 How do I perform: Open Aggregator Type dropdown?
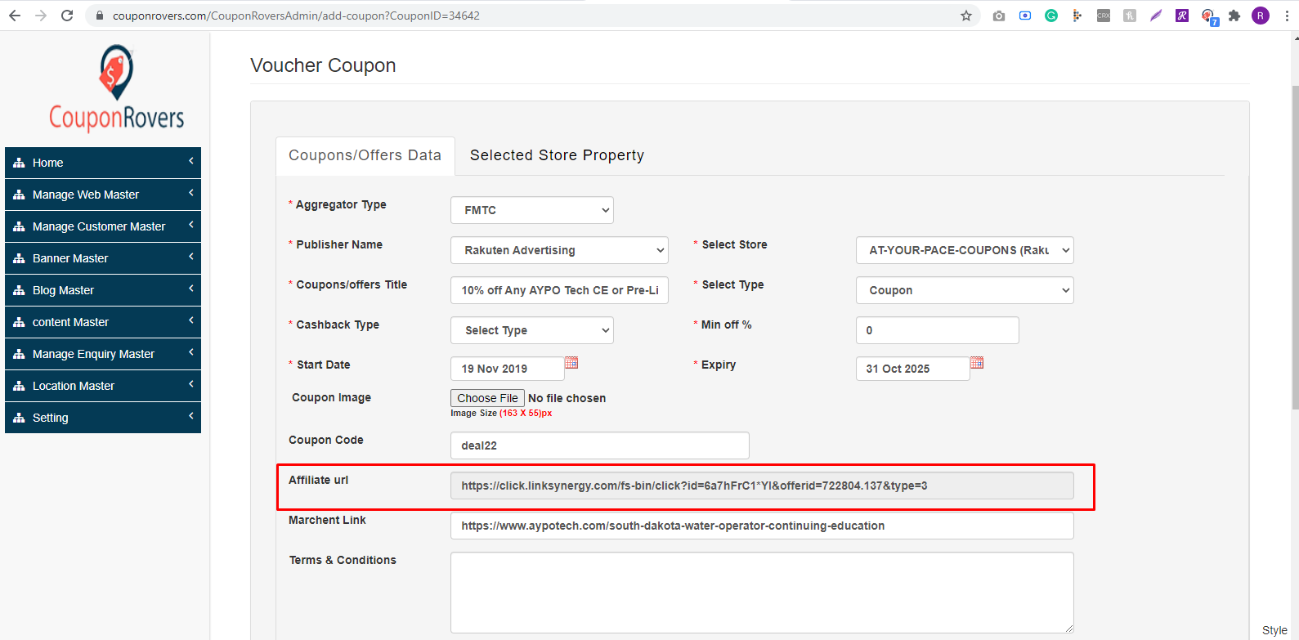[x=532, y=210]
